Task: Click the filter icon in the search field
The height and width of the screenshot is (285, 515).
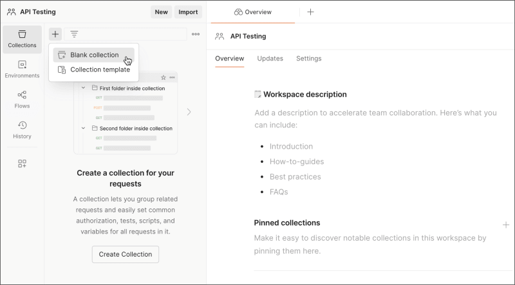Action: coord(74,34)
